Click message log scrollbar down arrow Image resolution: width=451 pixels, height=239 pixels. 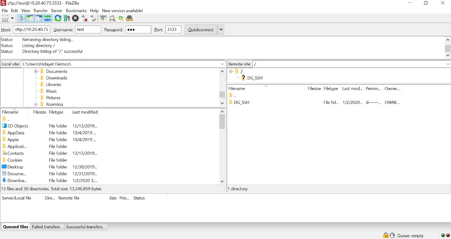point(448,55)
